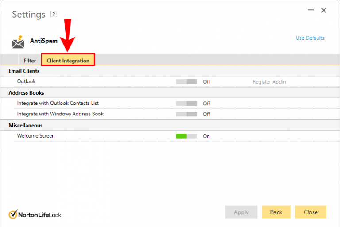Click the Register Addin link
This screenshot has height=227, width=340.
pos(269,82)
